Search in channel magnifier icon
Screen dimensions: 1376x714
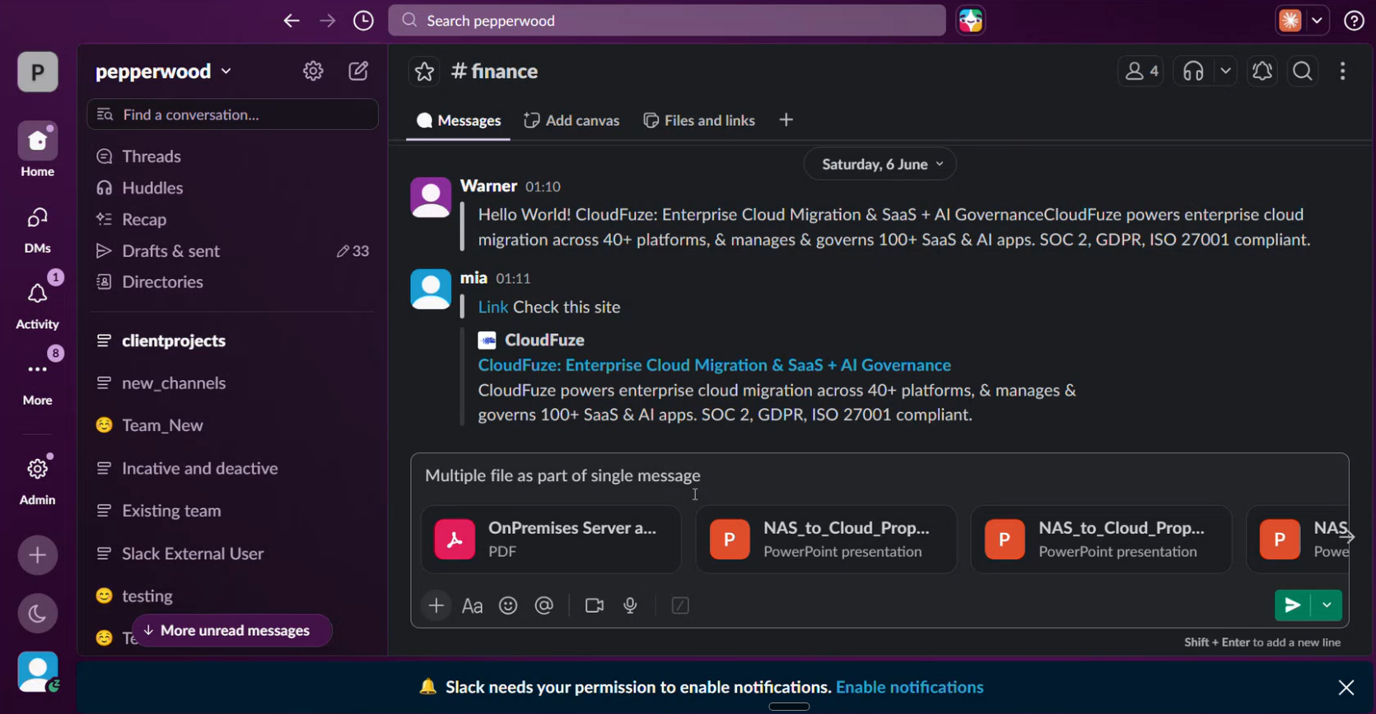point(1303,72)
